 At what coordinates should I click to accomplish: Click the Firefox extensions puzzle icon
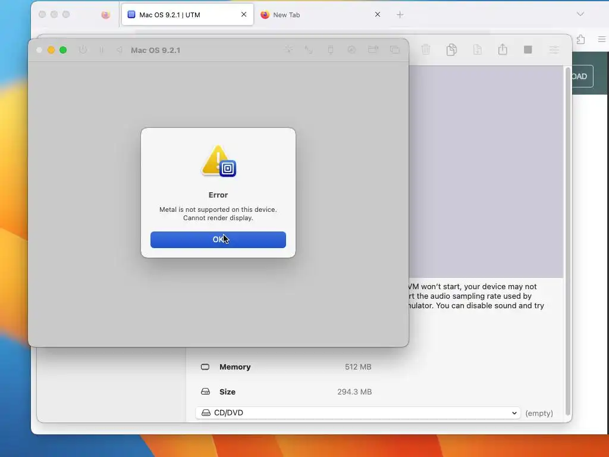tap(580, 39)
